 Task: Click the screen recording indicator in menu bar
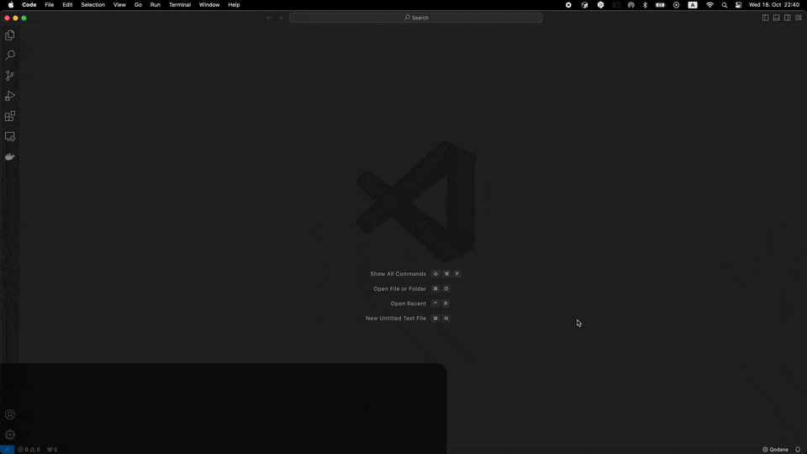(x=568, y=5)
